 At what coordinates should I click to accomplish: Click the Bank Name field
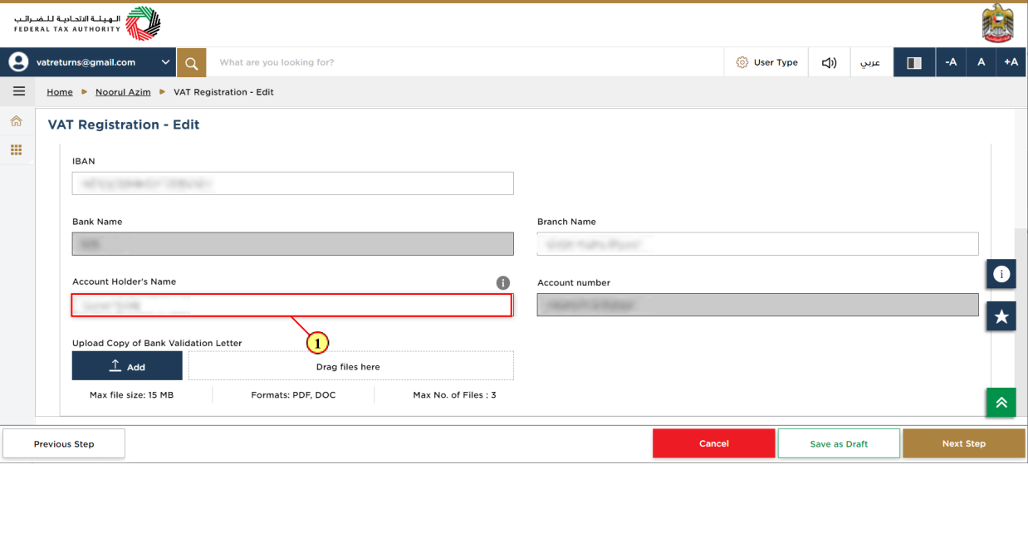pyautogui.click(x=292, y=244)
